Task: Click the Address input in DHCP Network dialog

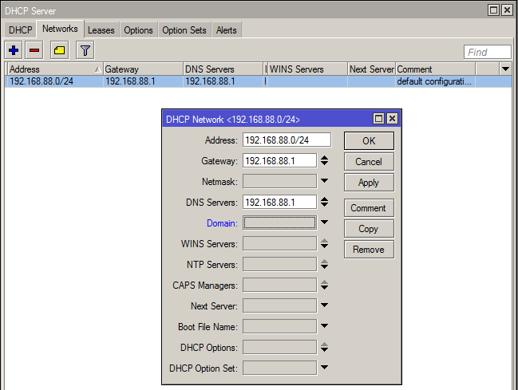Action: tap(287, 140)
